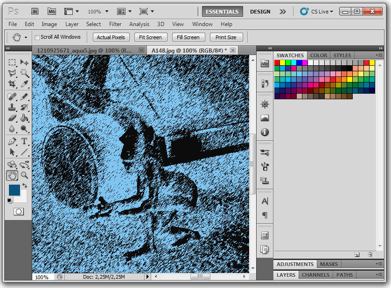The height and width of the screenshot is (288, 391).
Task: Activate the ESSENTIALS workspace
Action: [222, 12]
